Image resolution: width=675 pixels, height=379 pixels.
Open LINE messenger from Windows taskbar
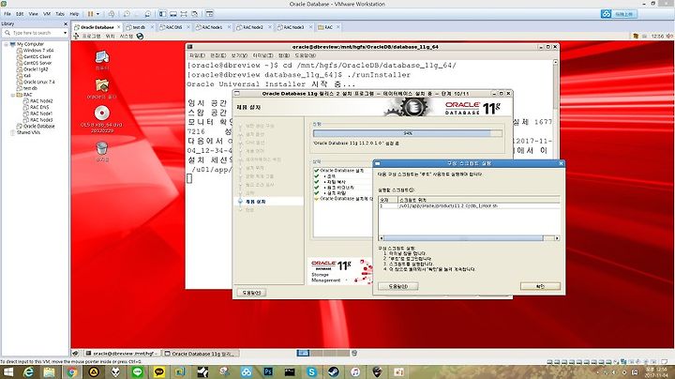pos(138,371)
